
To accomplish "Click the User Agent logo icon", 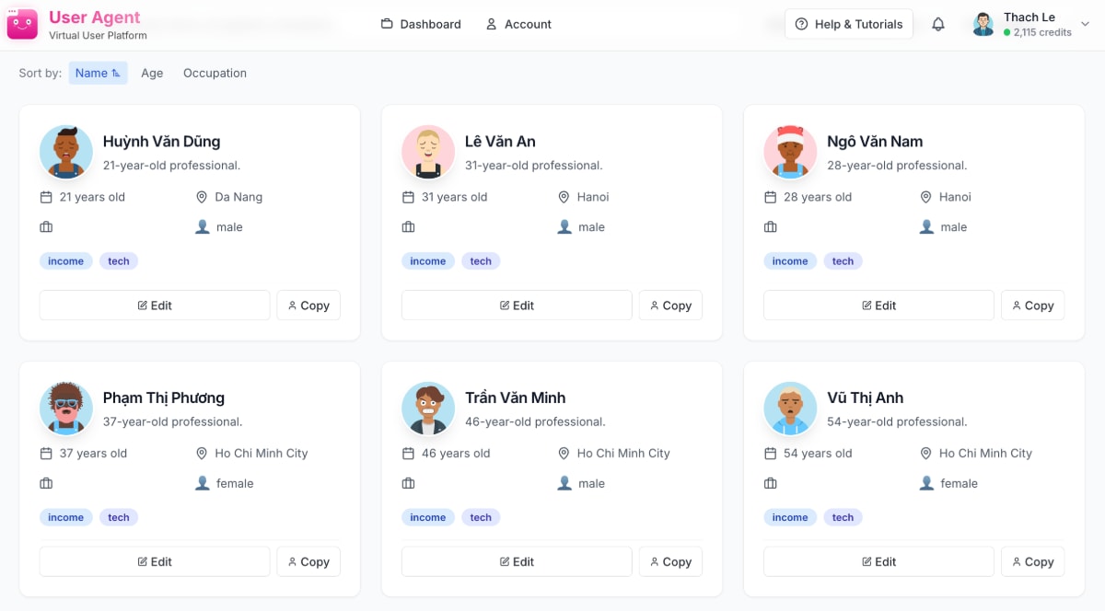I will [x=21, y=23].
